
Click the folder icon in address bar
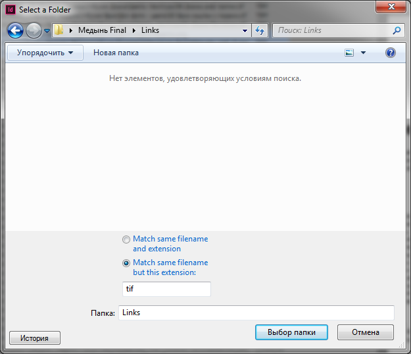coord(59,30)
